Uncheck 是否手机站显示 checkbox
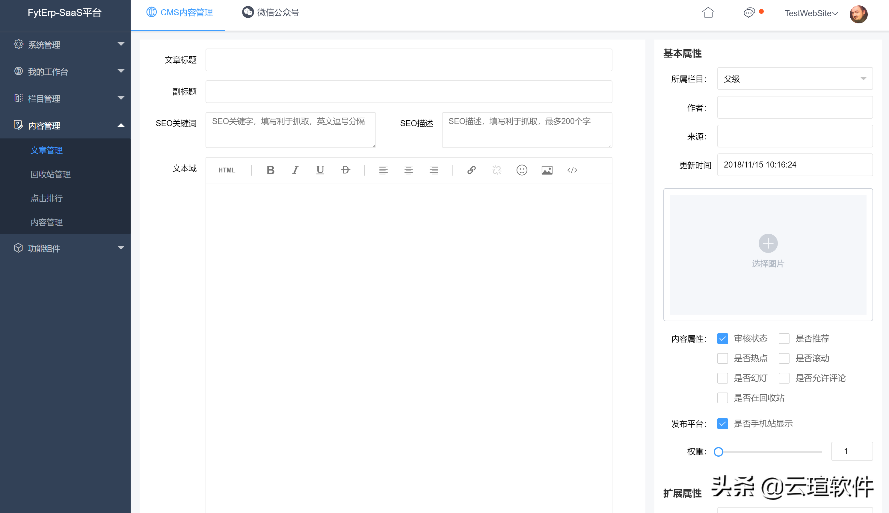The image size is (889, 513). [722, 423]
